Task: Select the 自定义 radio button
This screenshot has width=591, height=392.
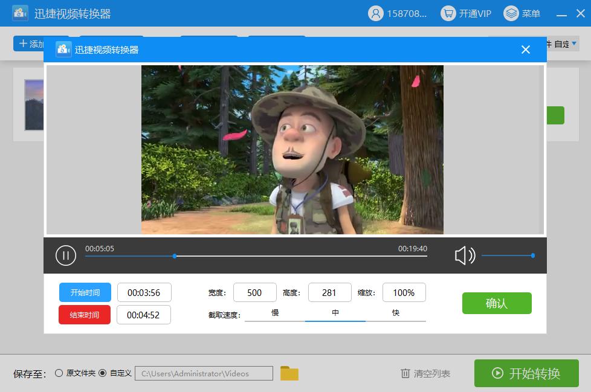Action: (102, 373)
